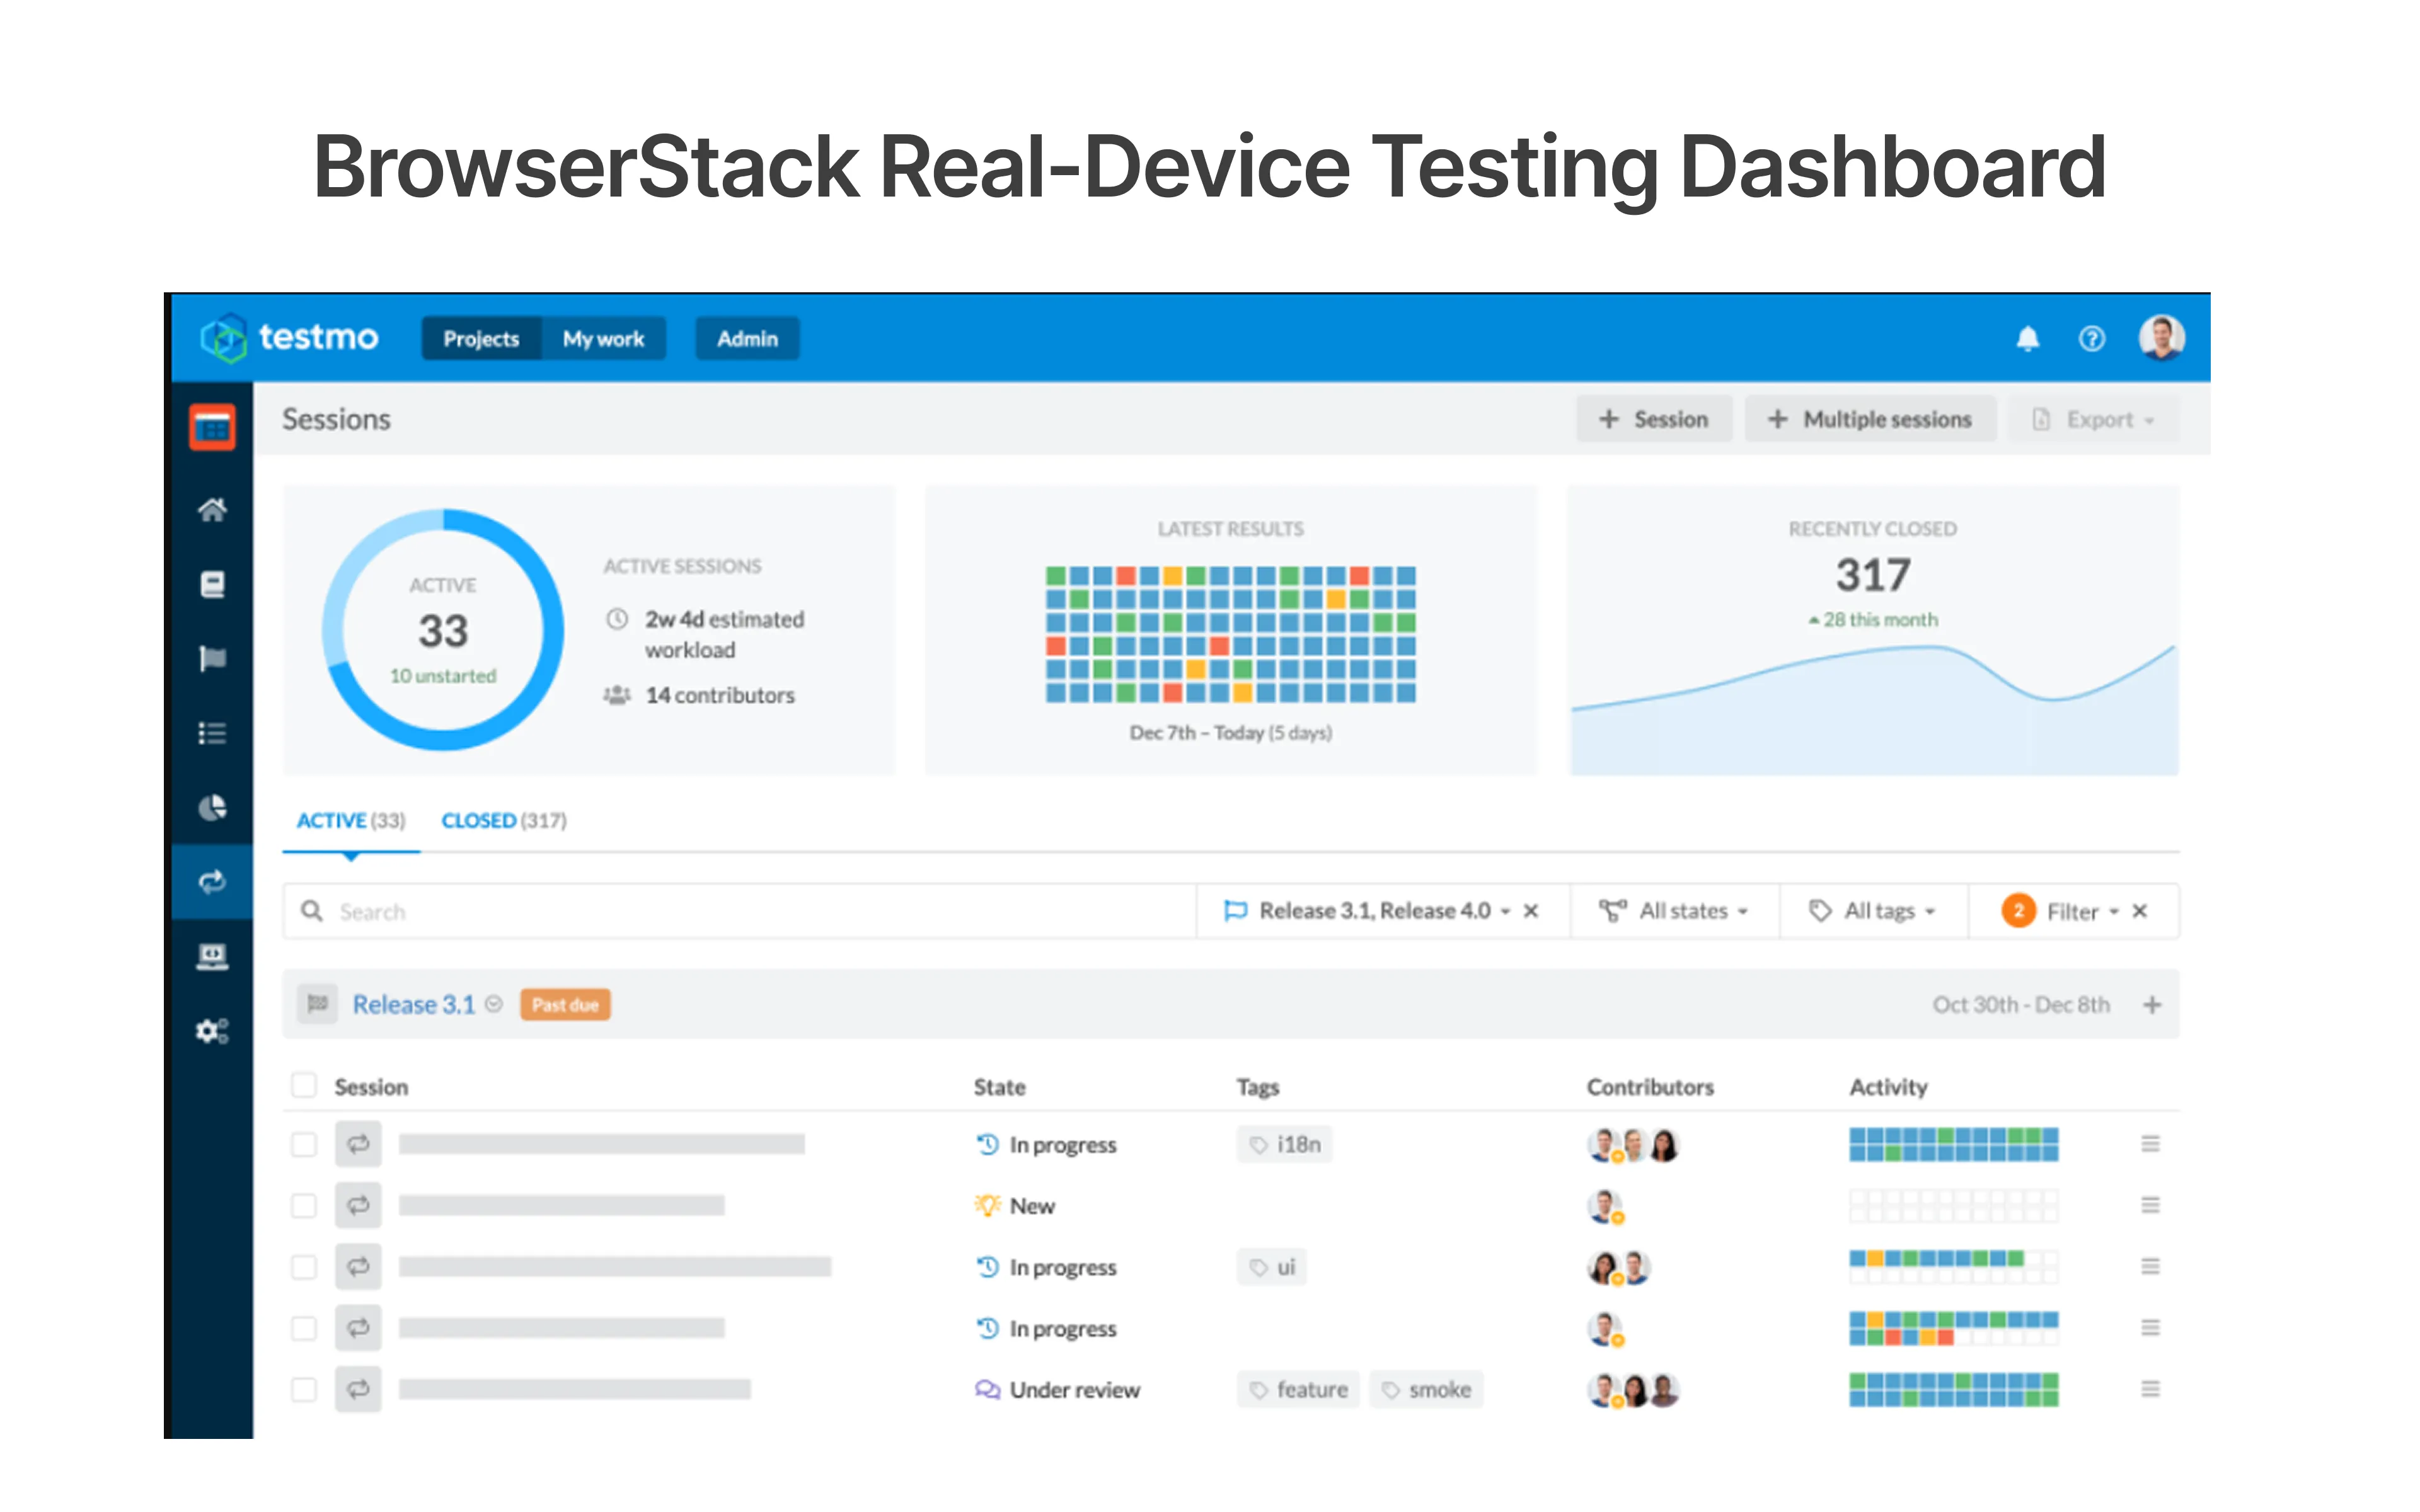
Task: Click the active sessions donut chart
Action: (x=443, y=630)
